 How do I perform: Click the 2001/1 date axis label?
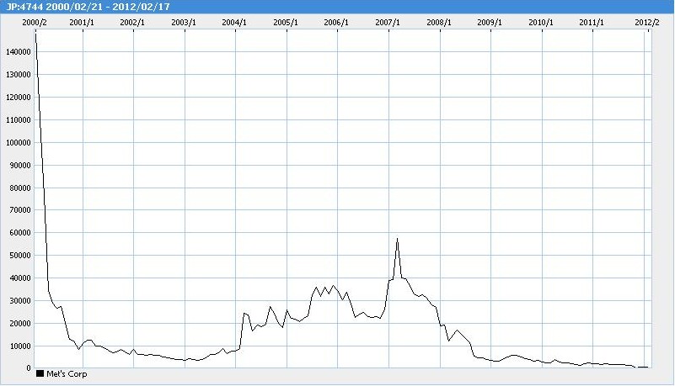(82, 23)
